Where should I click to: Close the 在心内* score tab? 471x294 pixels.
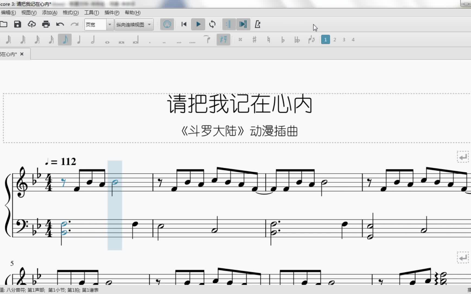22,54
